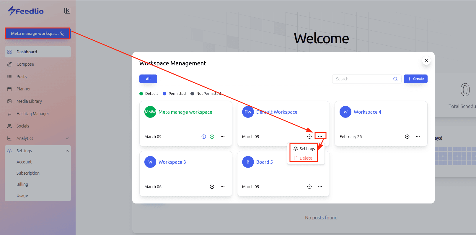Collapse the sidebar with the panel icon
The height and width of the screenshot is (235, 476).
pos(67,11)
